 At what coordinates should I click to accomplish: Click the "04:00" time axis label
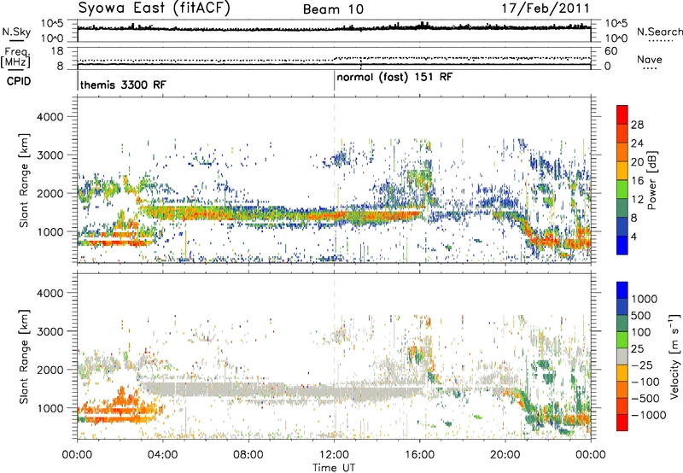(x=163, y=455)
